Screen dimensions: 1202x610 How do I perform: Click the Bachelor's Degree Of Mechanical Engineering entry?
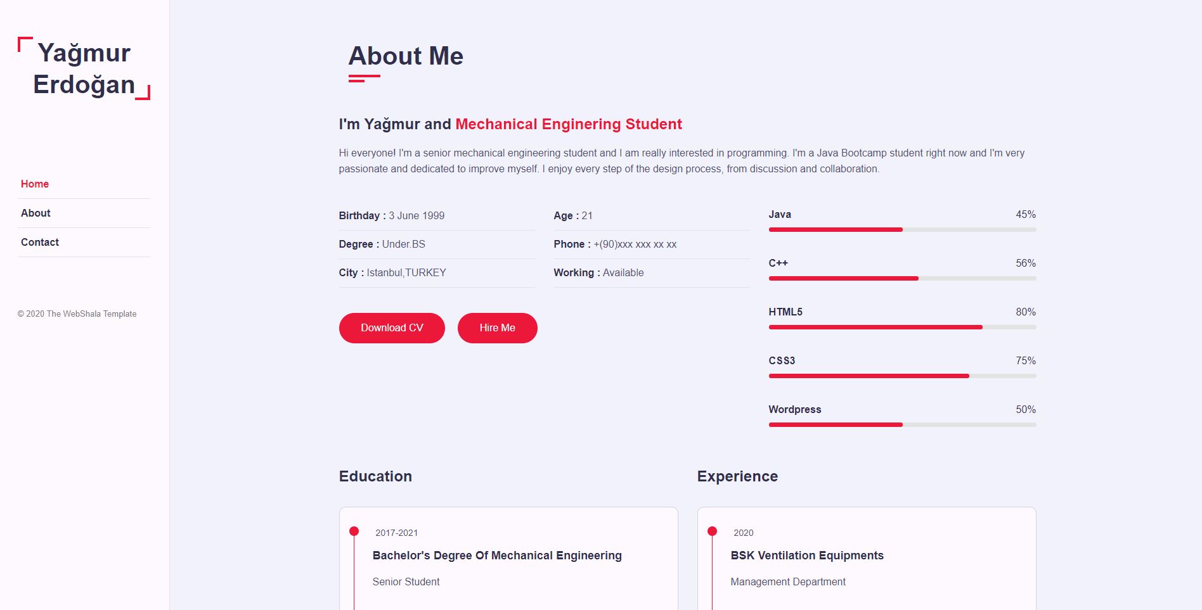click(496, 556)
